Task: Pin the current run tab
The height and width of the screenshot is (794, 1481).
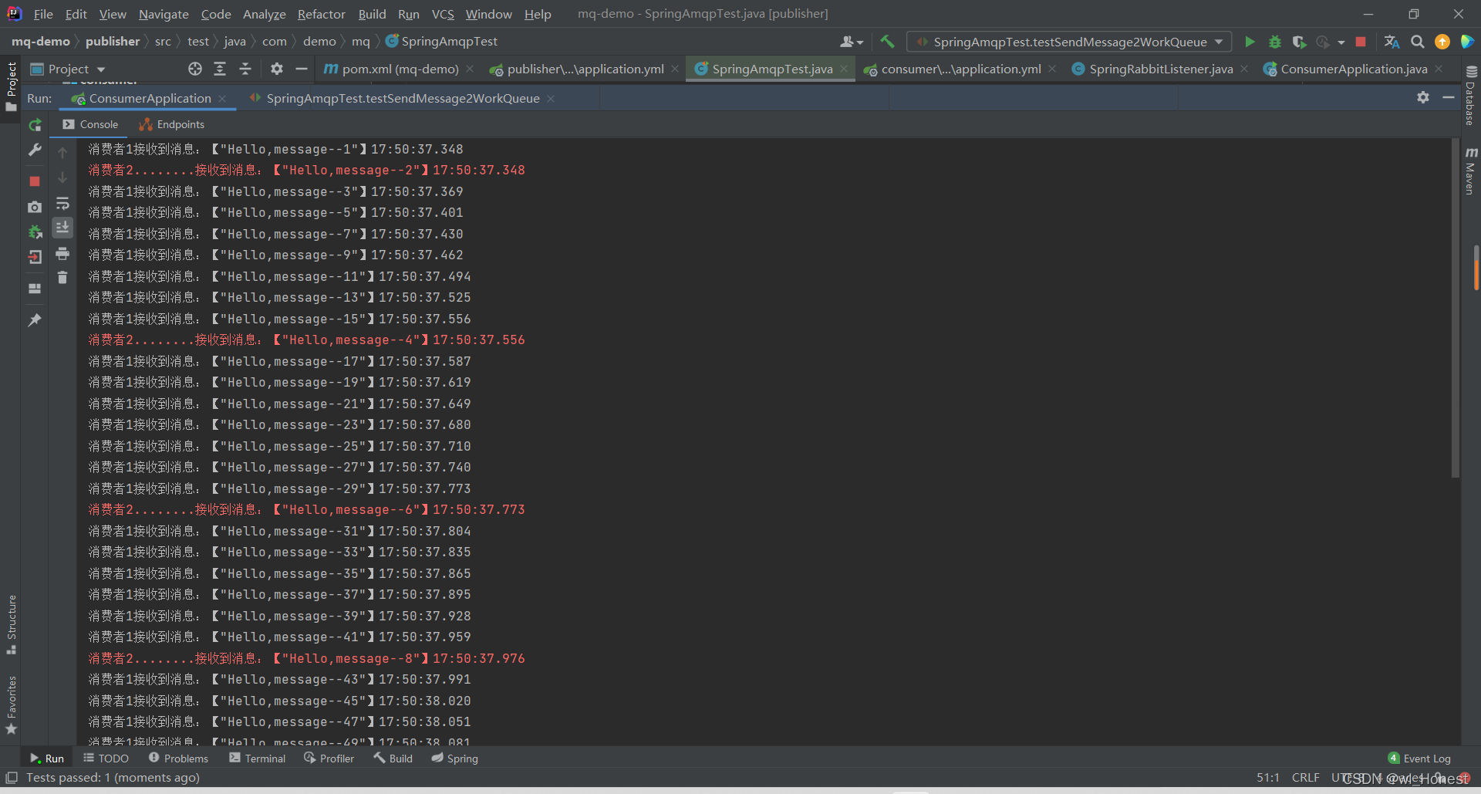Action: coord(35,320)
